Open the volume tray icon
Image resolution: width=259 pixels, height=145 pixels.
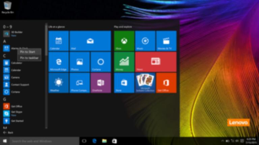tap(237, 141)
